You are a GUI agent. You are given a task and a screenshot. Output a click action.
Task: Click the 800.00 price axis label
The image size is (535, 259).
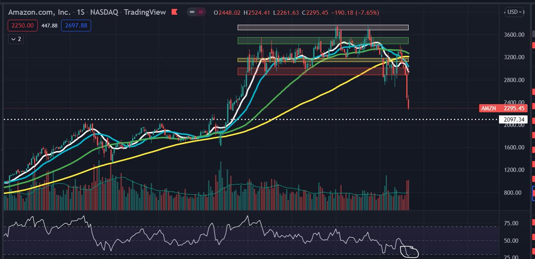point(513,193)
